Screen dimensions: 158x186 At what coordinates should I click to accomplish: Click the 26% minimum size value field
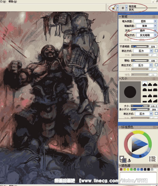(x=154, y=109)
